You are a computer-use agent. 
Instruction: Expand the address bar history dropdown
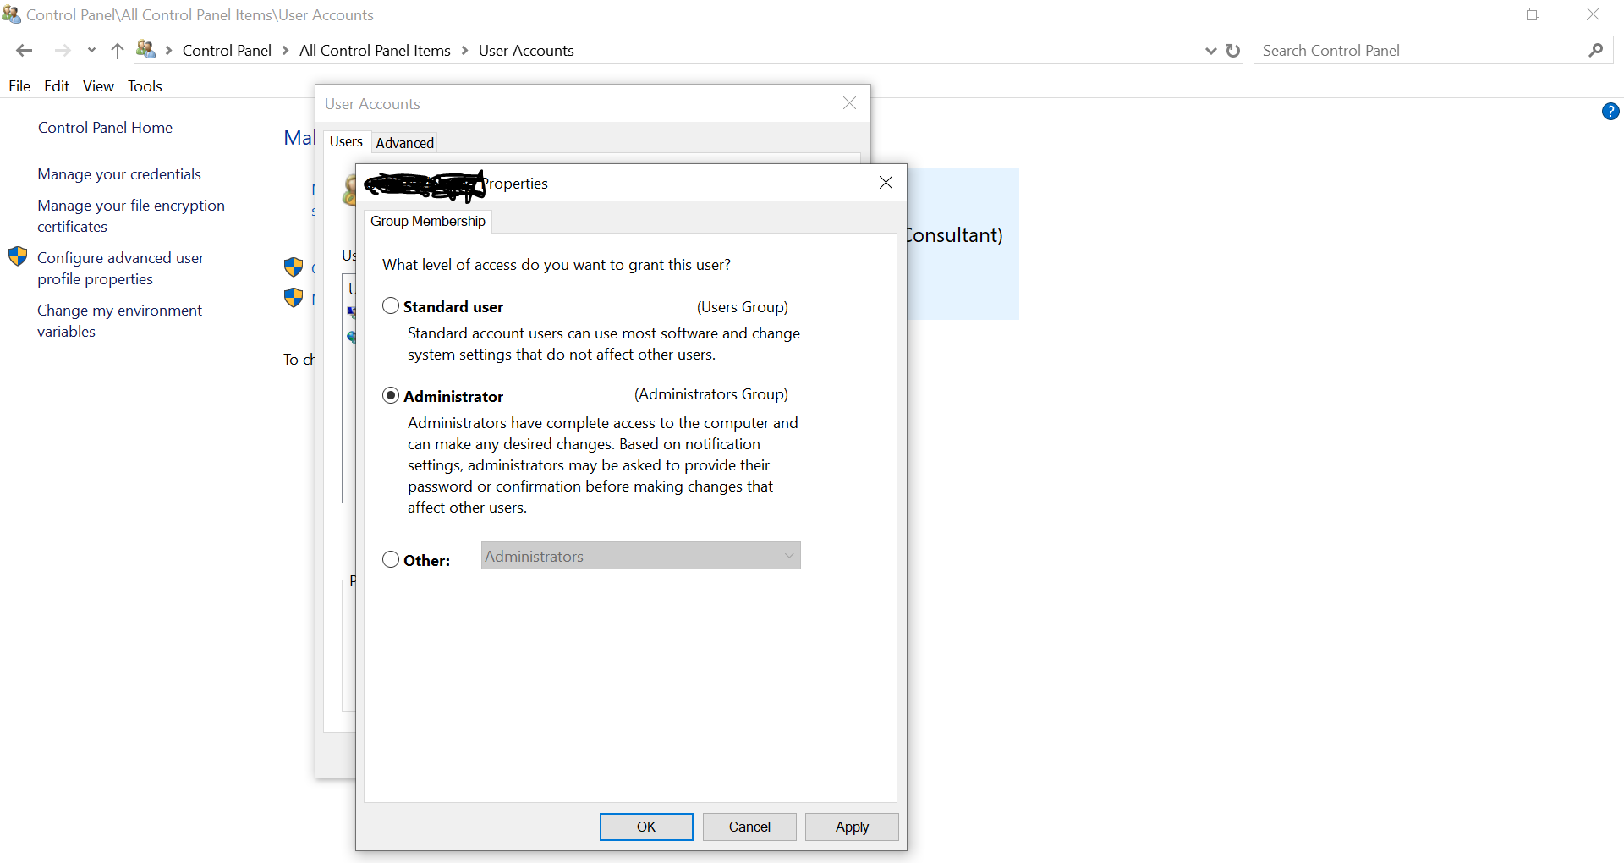1211,51
